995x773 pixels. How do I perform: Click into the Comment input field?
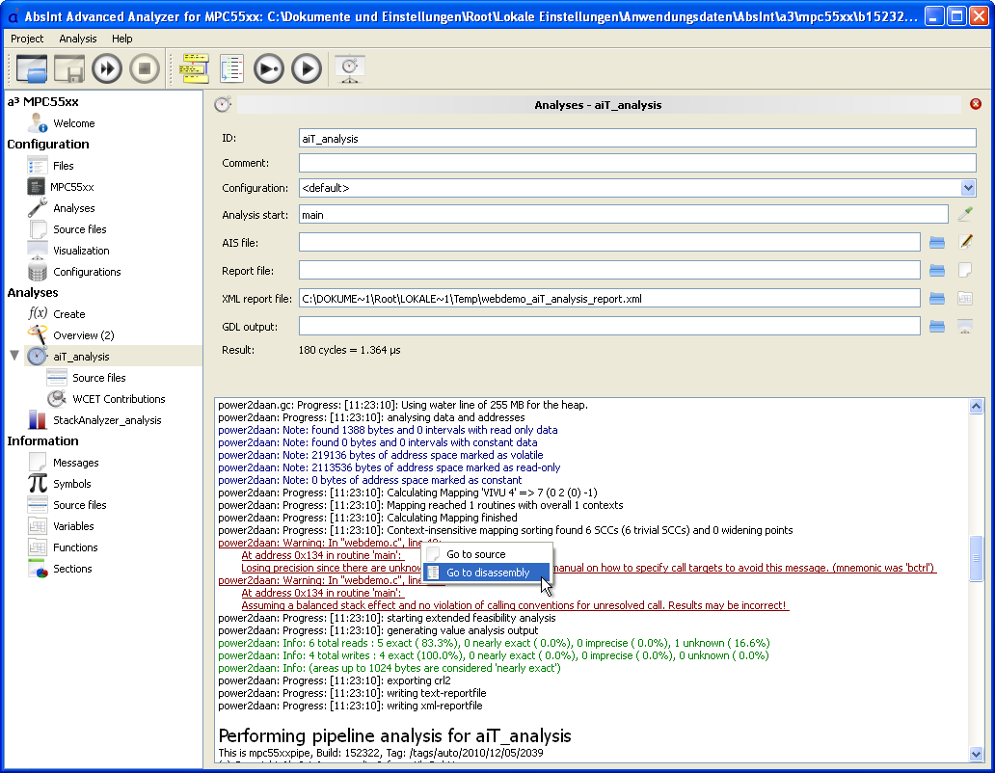coord(637,163)
